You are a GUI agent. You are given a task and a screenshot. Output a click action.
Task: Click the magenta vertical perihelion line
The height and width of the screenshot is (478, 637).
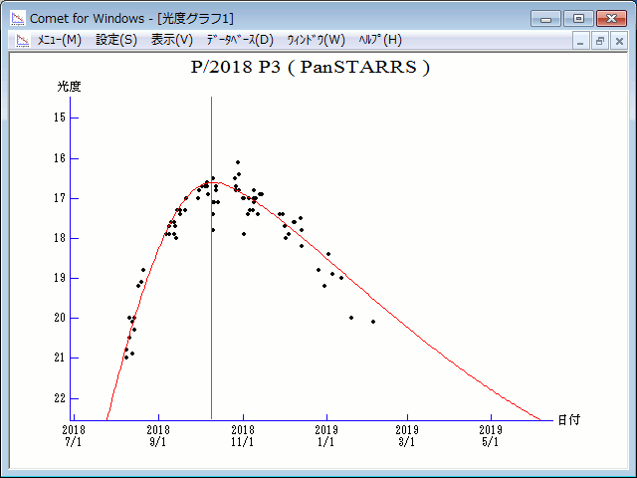click(211, 299)
